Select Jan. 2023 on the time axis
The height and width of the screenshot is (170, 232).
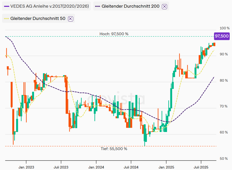(x=26, y=167)
